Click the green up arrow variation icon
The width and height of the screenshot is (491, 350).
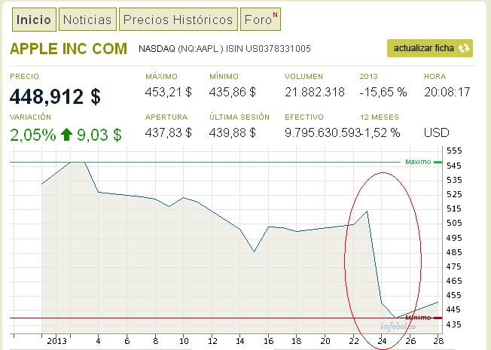tap(66, 135)
